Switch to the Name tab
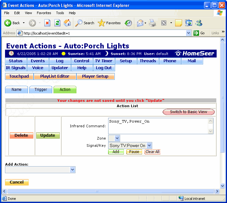This screenshot has width=227, height=203. pyautogui.click(x=16, y=90)
